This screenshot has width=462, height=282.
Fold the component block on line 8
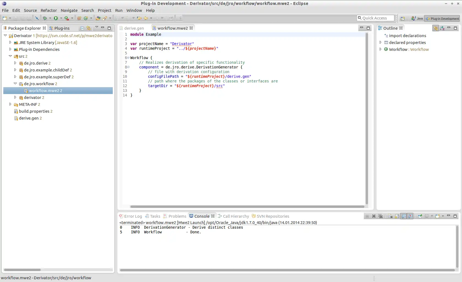pos(128,67)
